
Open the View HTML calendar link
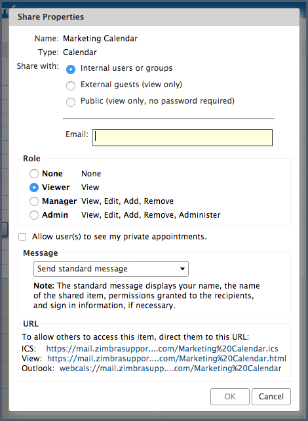pyautogui.click(x=166, y=359)
